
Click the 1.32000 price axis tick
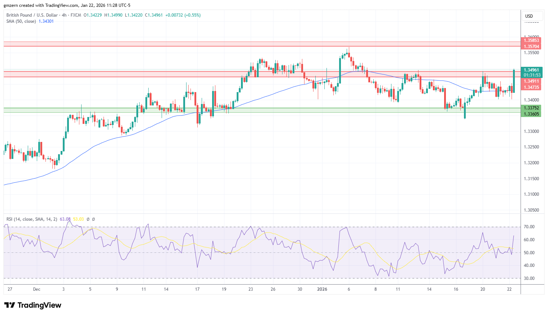(531, 163)
